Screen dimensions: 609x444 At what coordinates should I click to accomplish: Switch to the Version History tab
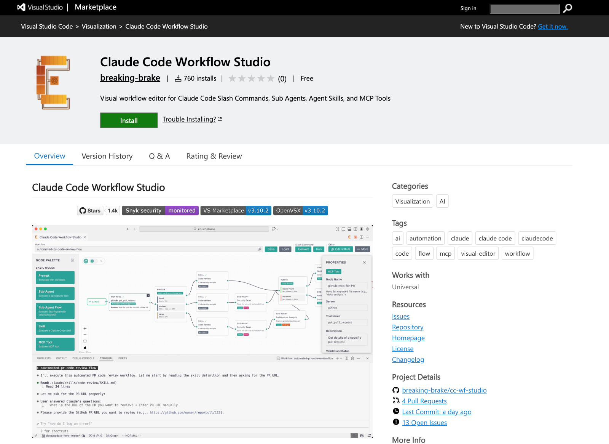(x=107, y=156)
